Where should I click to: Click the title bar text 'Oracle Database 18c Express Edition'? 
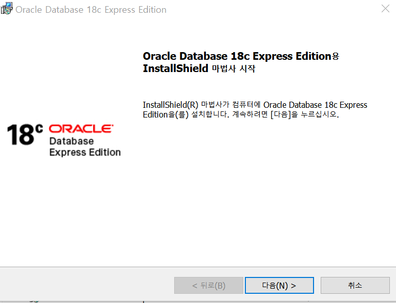pos(91,10)
